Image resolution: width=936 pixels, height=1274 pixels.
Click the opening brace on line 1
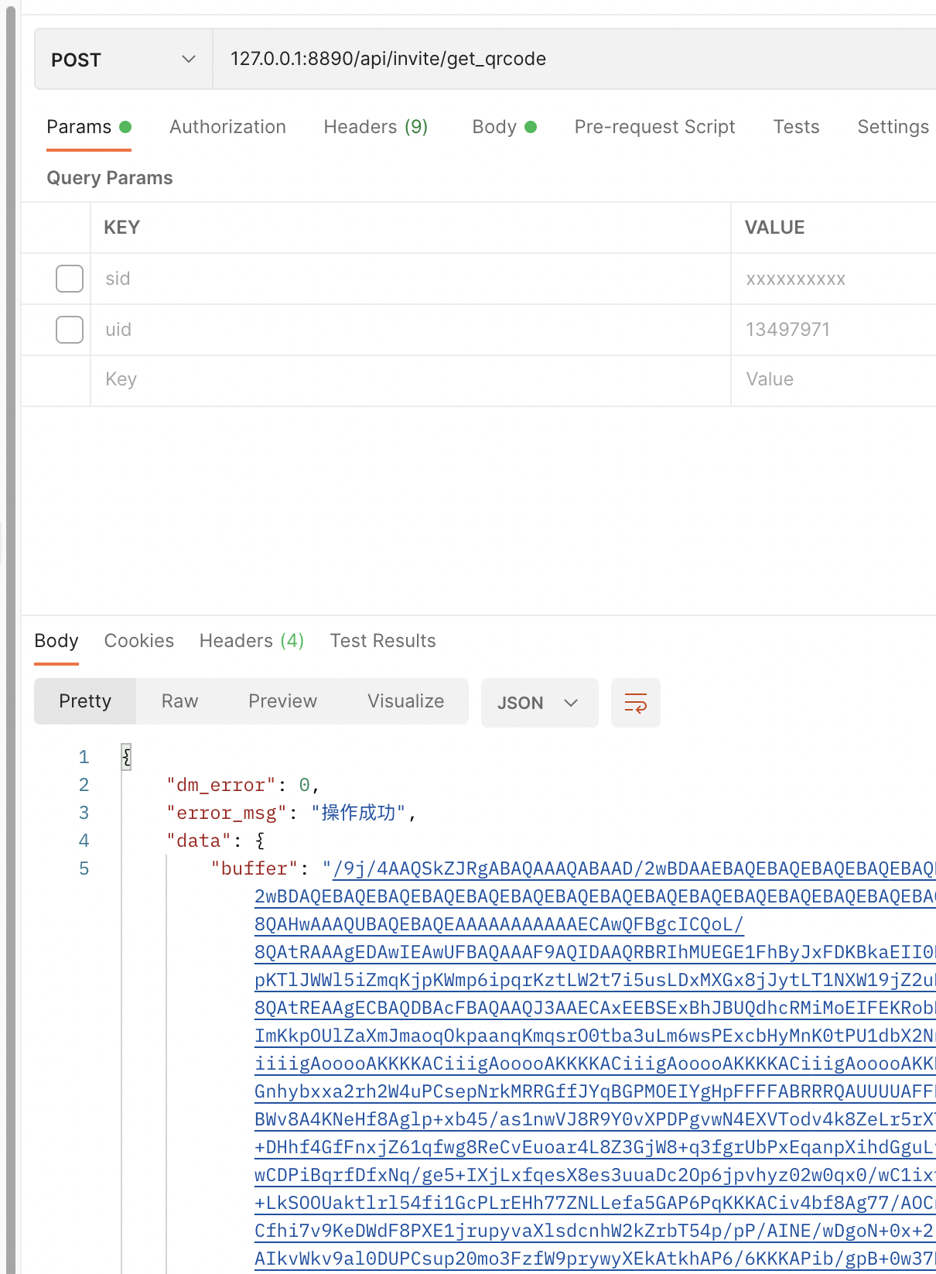[126, 757]
